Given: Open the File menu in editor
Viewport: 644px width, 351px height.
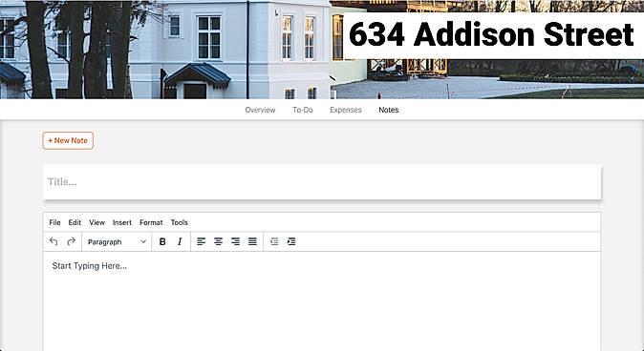Looking at the screenshot, I should [54, 222].
